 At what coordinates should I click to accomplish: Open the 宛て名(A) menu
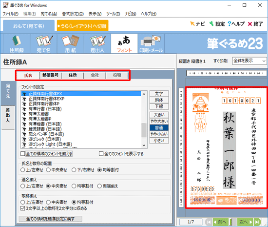click(x=49, y=14)
